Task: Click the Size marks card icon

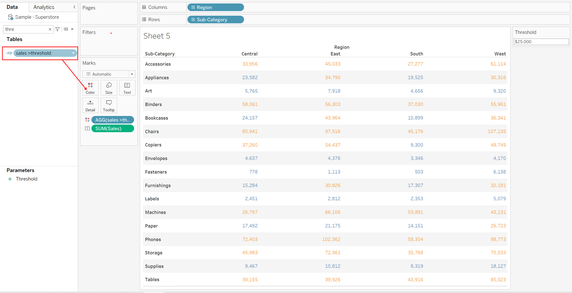Action: click(109, 87)
